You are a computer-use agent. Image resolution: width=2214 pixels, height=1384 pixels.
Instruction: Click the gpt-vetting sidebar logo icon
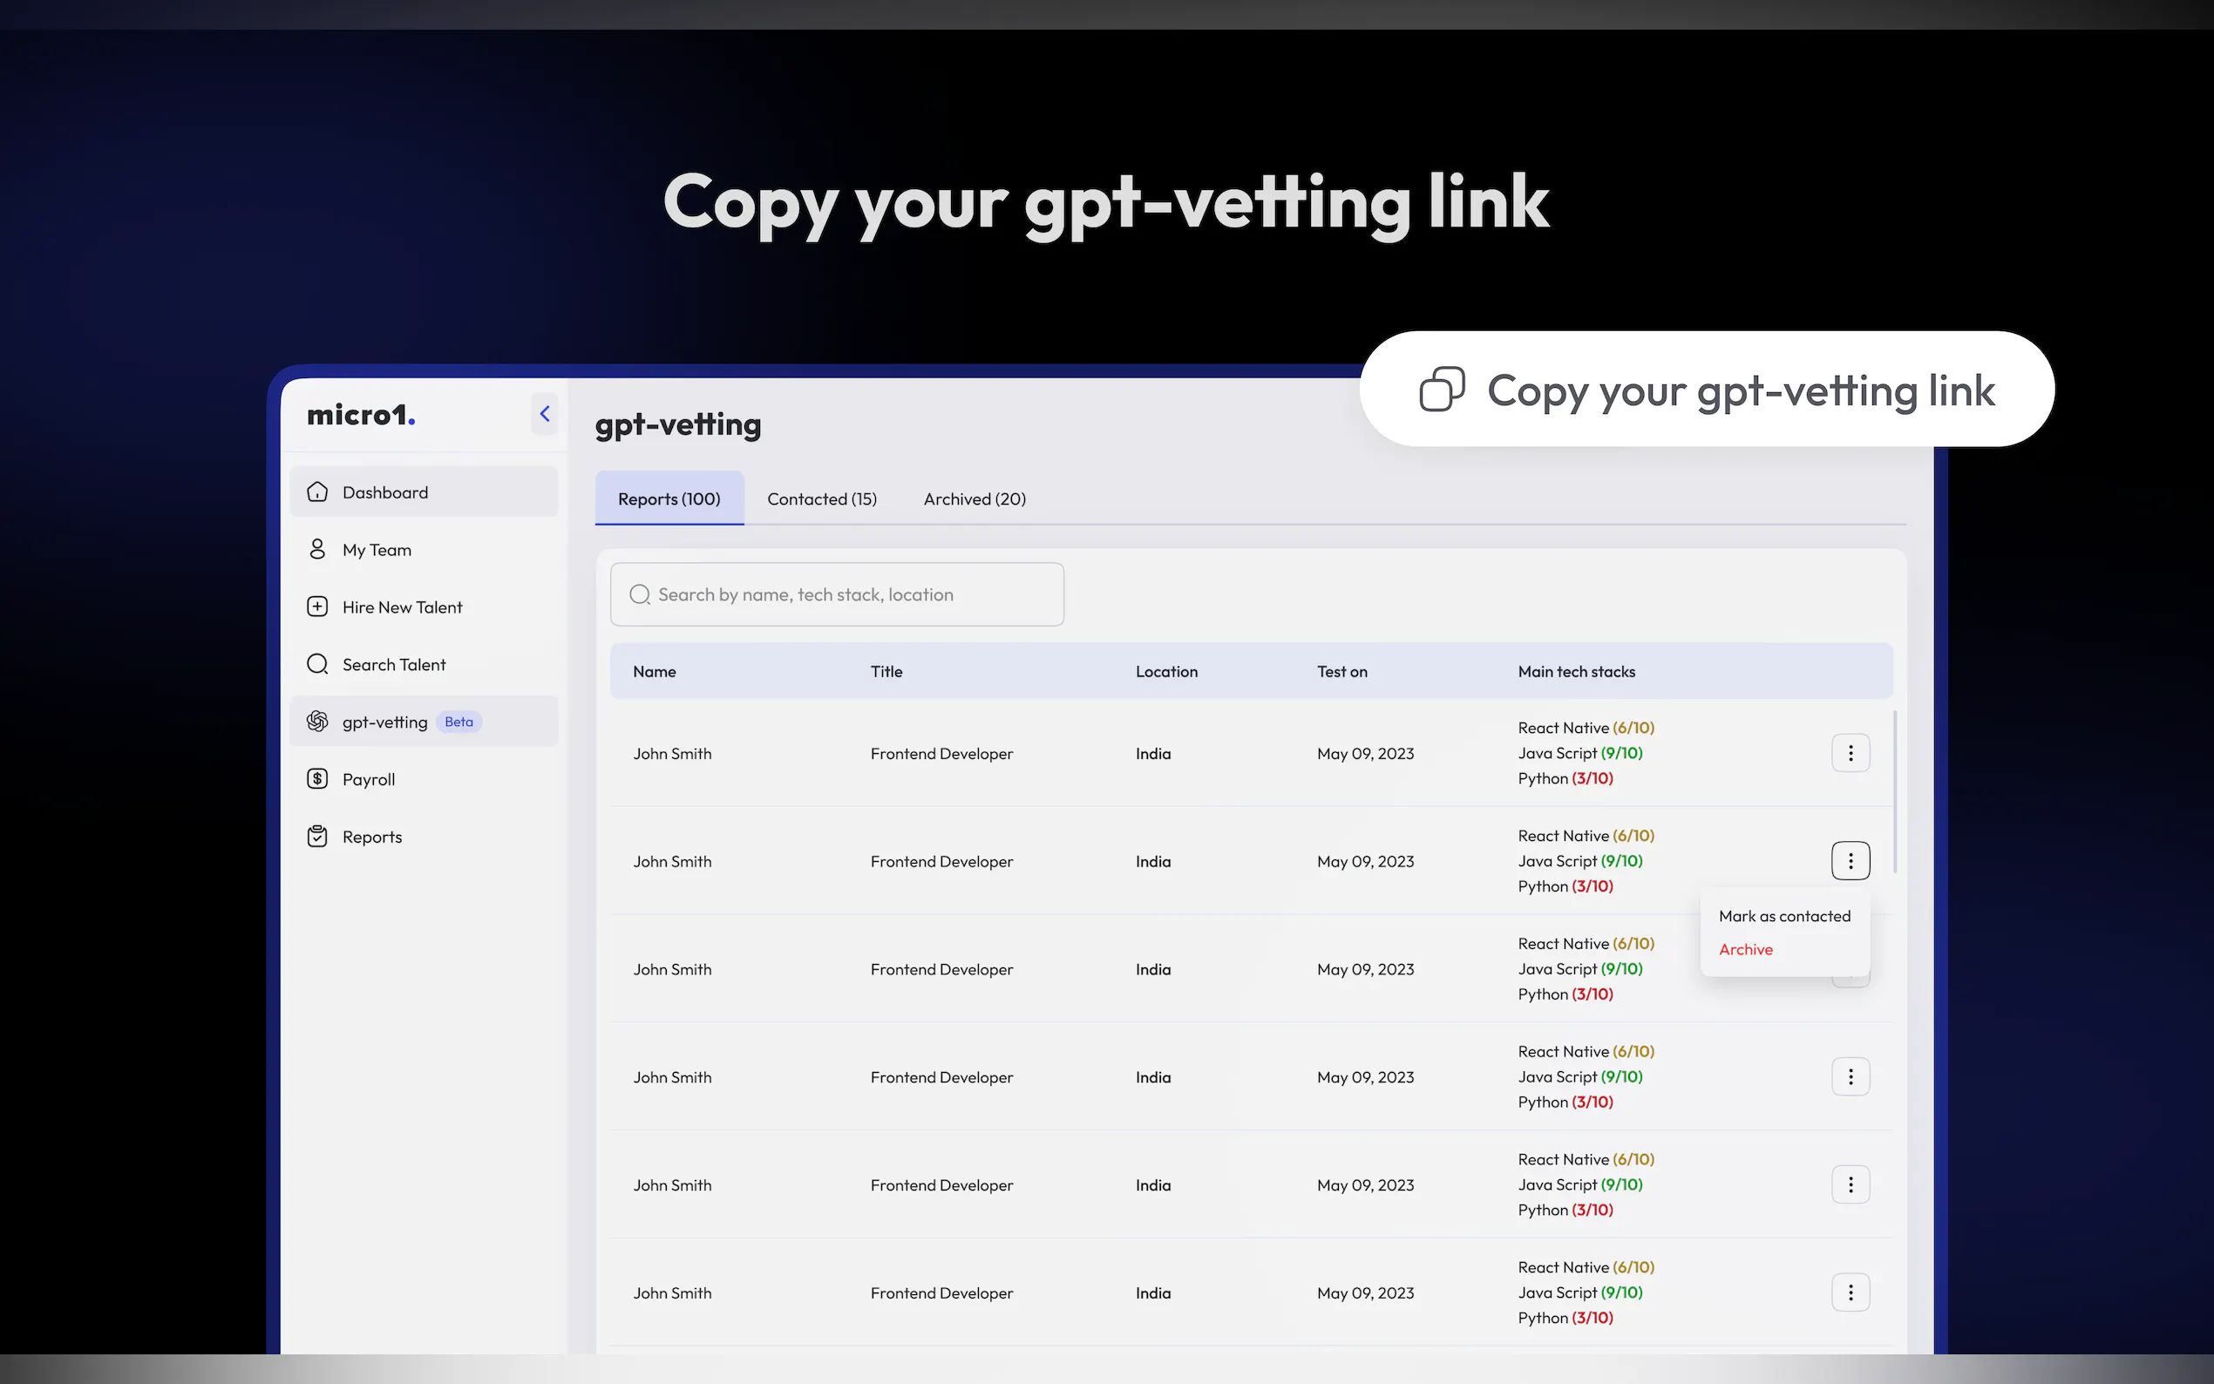tap(316, 722)
